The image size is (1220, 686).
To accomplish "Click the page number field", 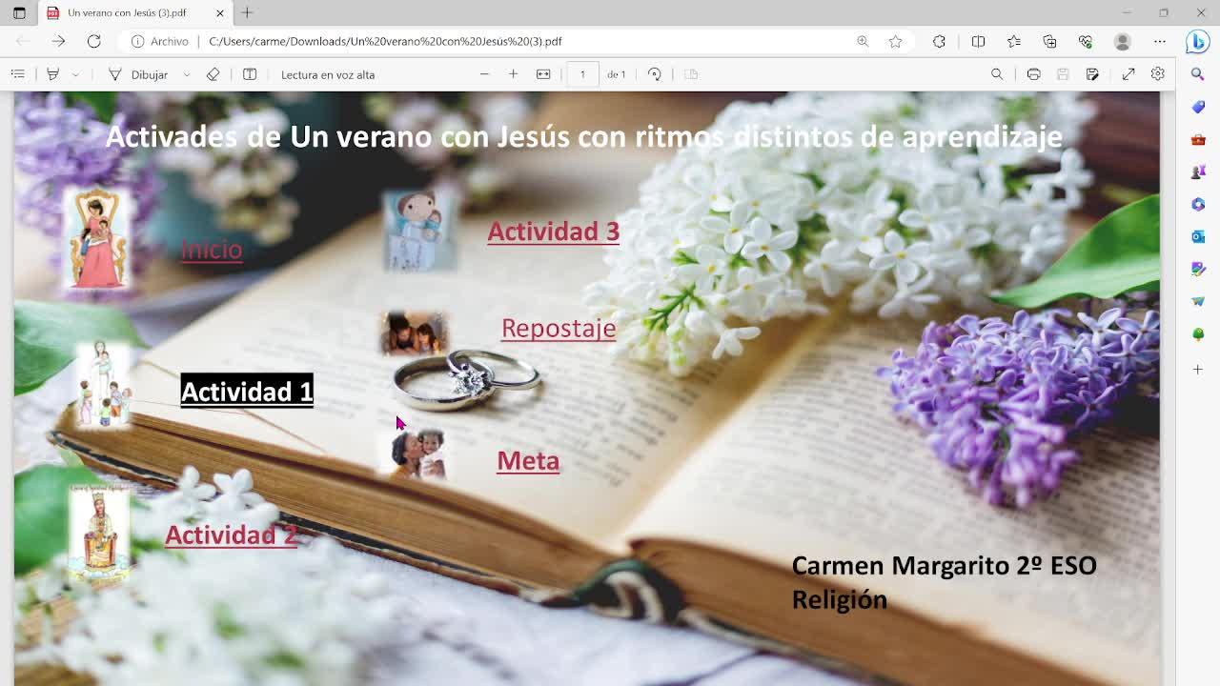I will [x=582, y=74].
